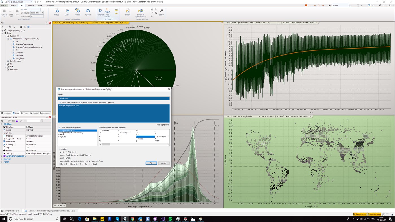The width and height of the screenshot is (395, 222).
Task: Click the File(s) import icon
Action: pos(56,12)
